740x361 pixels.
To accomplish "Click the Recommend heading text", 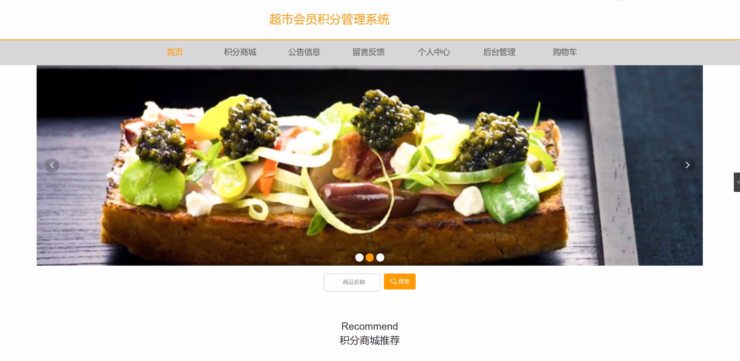I will (x=370, y=326).
